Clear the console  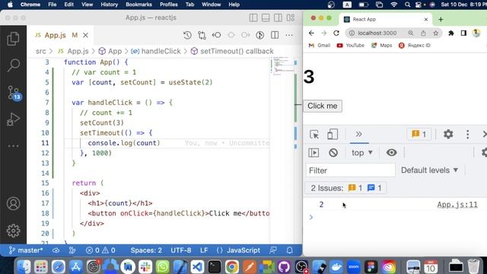pos(333,152)
